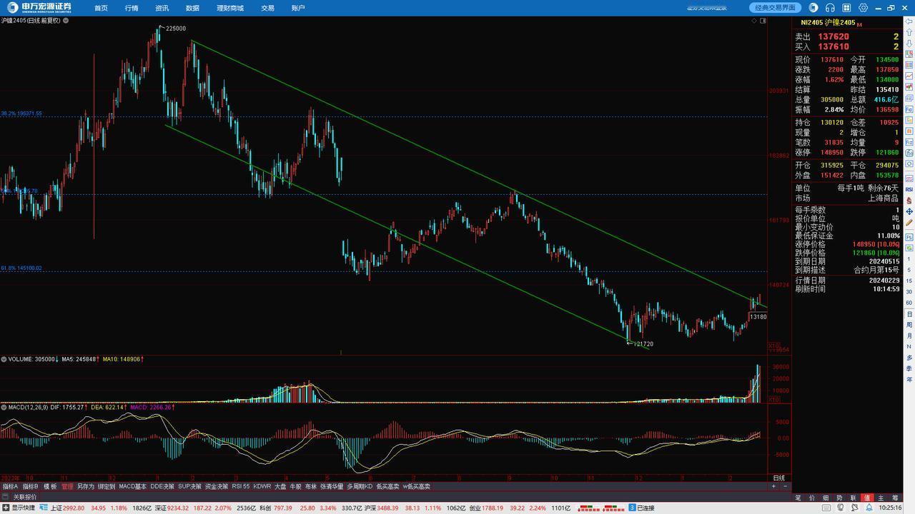Click the round assistant icon beside 经典交易界面
This screenshot has height=514, width=915.
[x=813, y=8]
